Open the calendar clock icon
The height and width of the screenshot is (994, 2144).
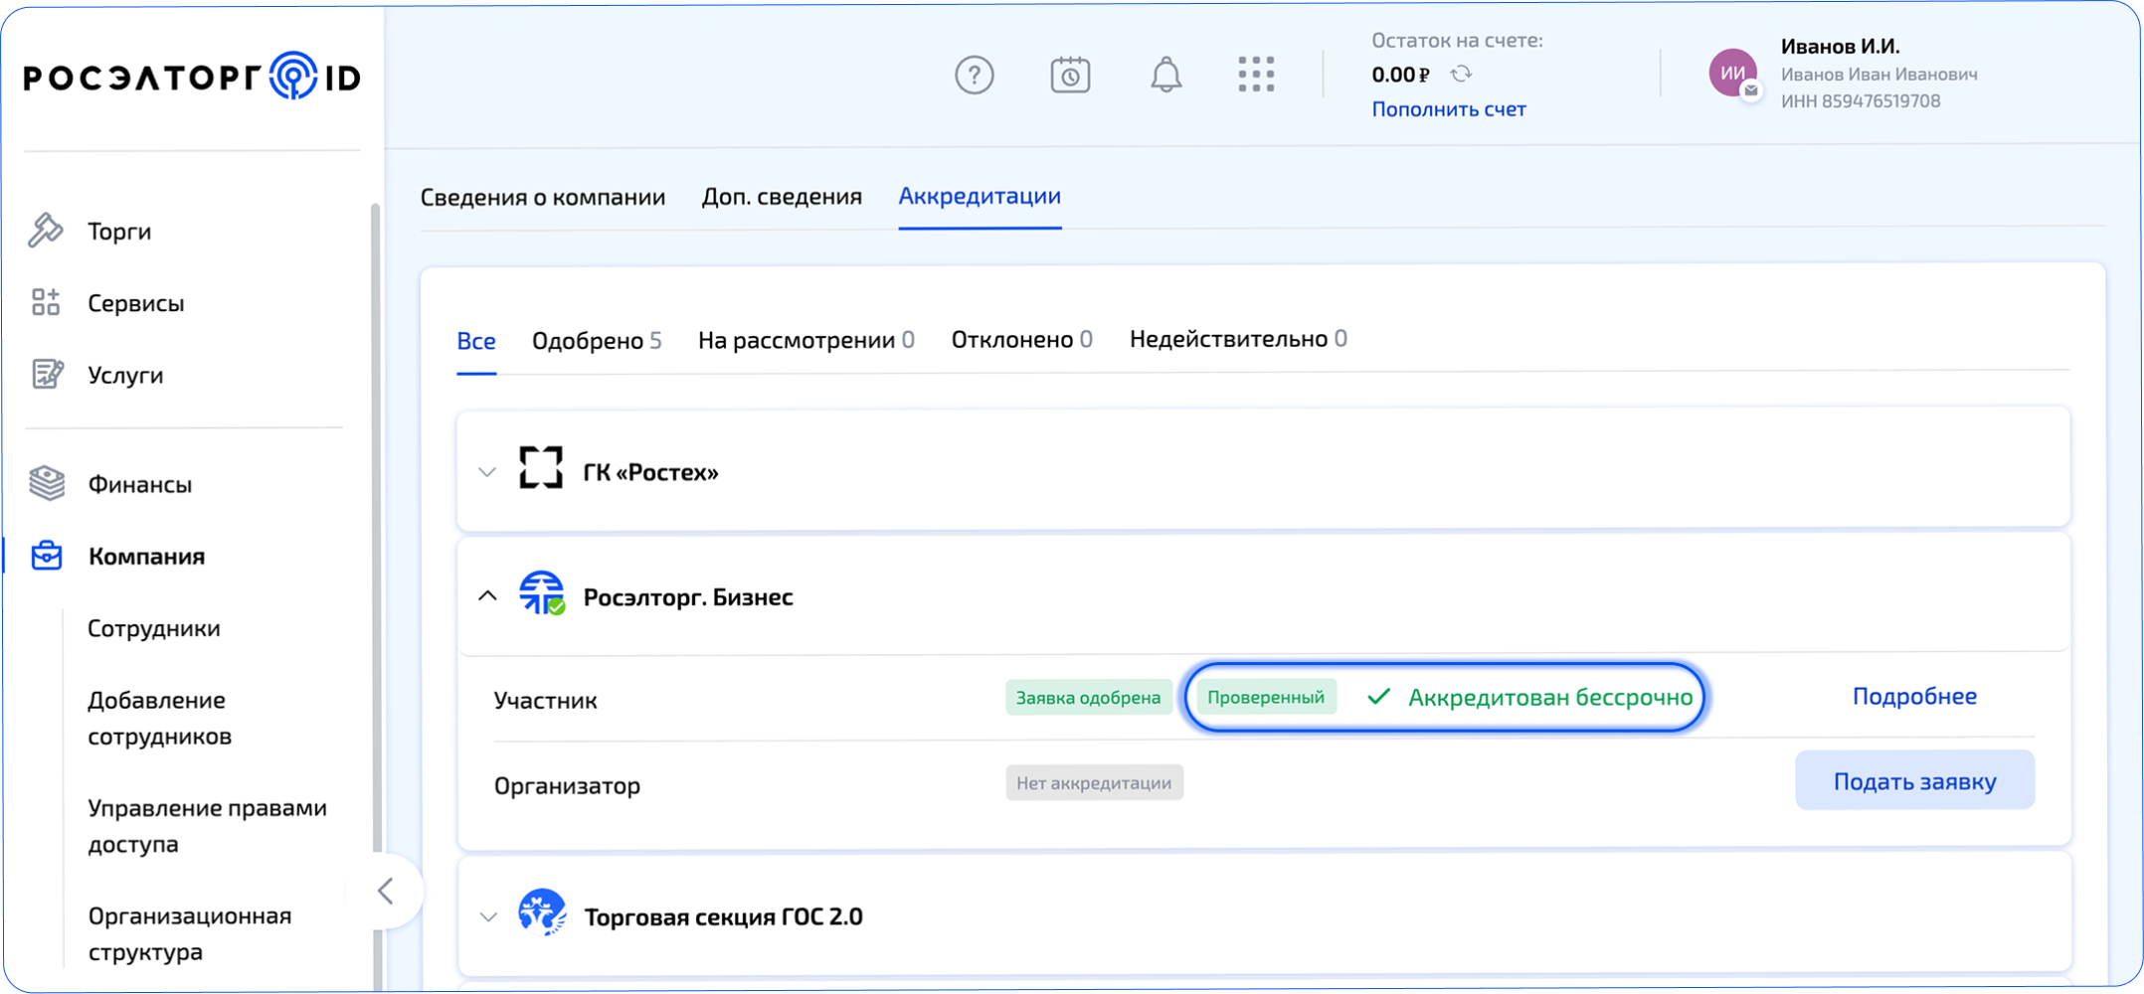click(x=1070, y=75)
